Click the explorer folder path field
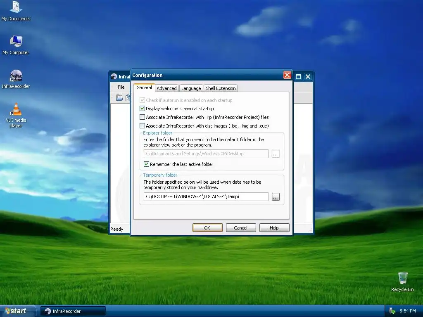The width and height of the screenshot is (423, 317). (x=206, y=154)
